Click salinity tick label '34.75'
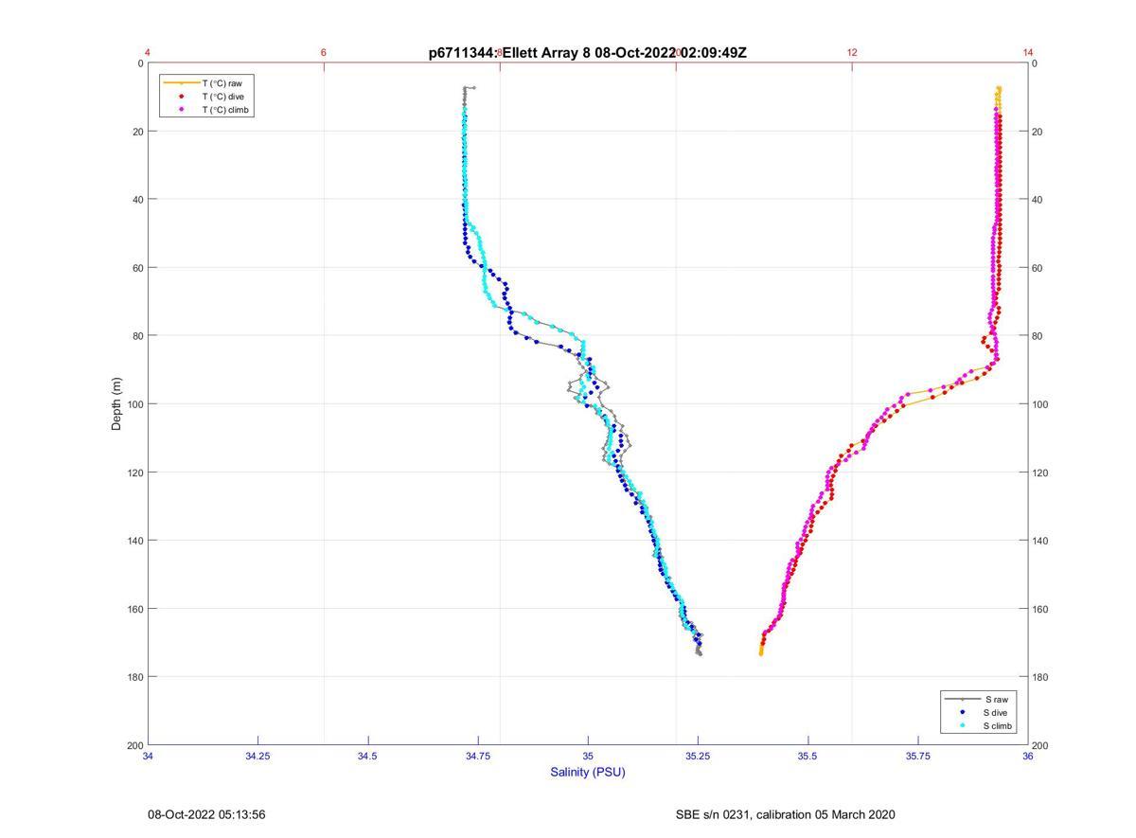1136x838 pixels. coord(478,757)
